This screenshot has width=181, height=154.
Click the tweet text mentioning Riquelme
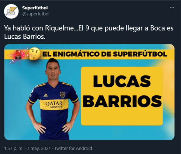pos(89,32)
